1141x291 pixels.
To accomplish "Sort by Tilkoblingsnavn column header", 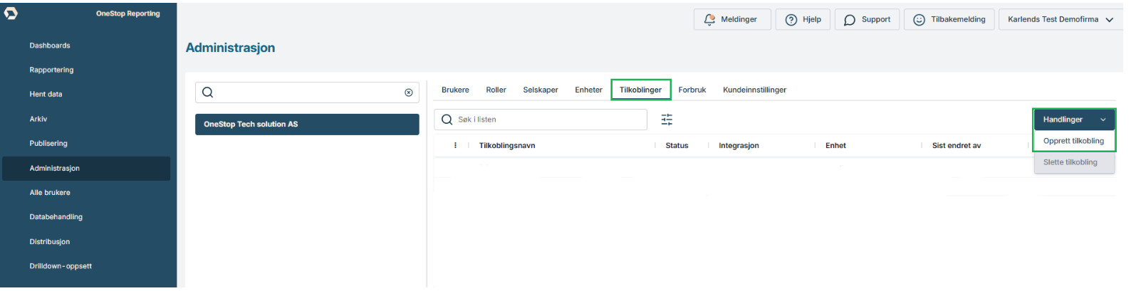I will point(507,145).
